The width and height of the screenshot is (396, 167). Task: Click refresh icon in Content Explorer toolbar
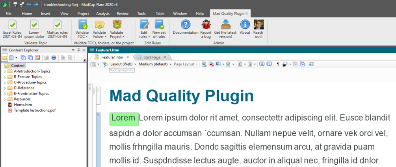54,58
